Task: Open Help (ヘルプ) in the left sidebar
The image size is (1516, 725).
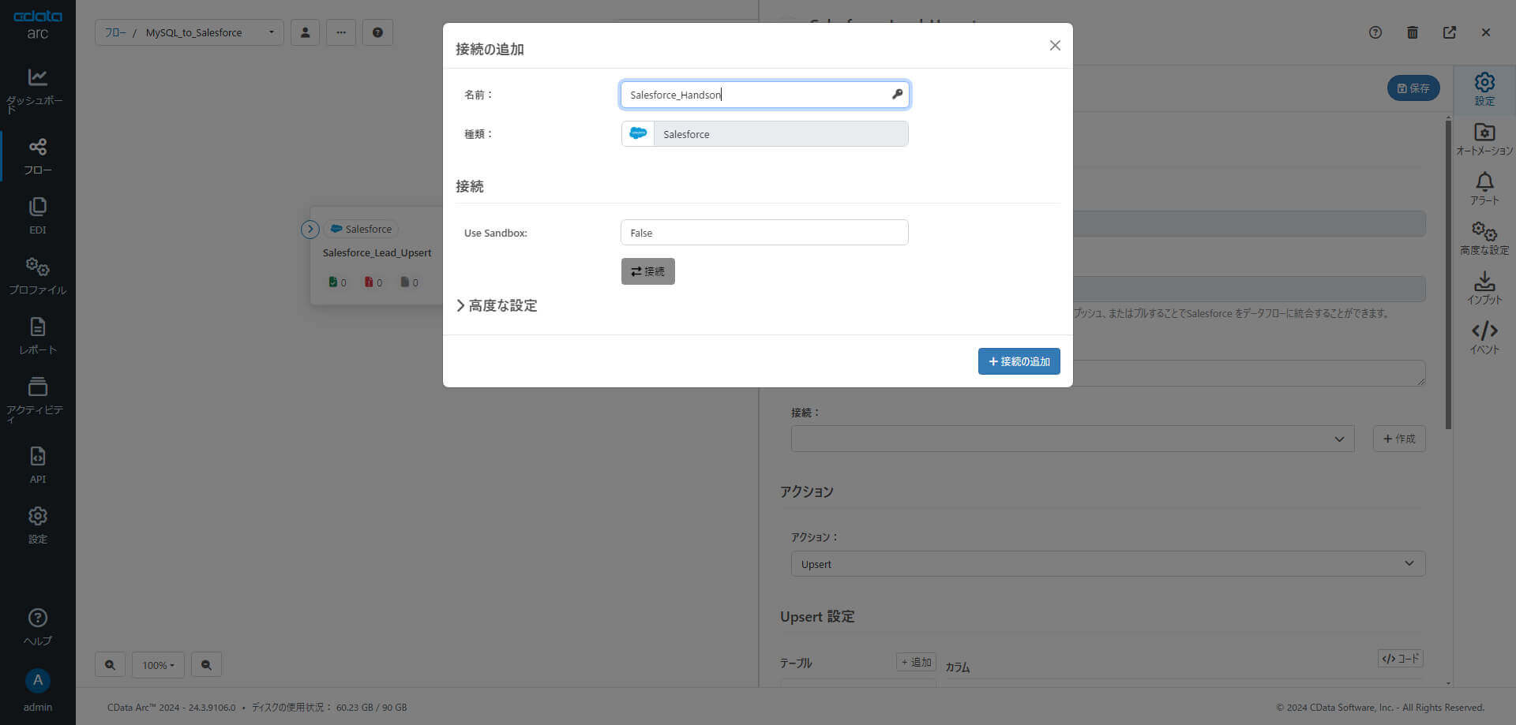Action: coord(37,627)
